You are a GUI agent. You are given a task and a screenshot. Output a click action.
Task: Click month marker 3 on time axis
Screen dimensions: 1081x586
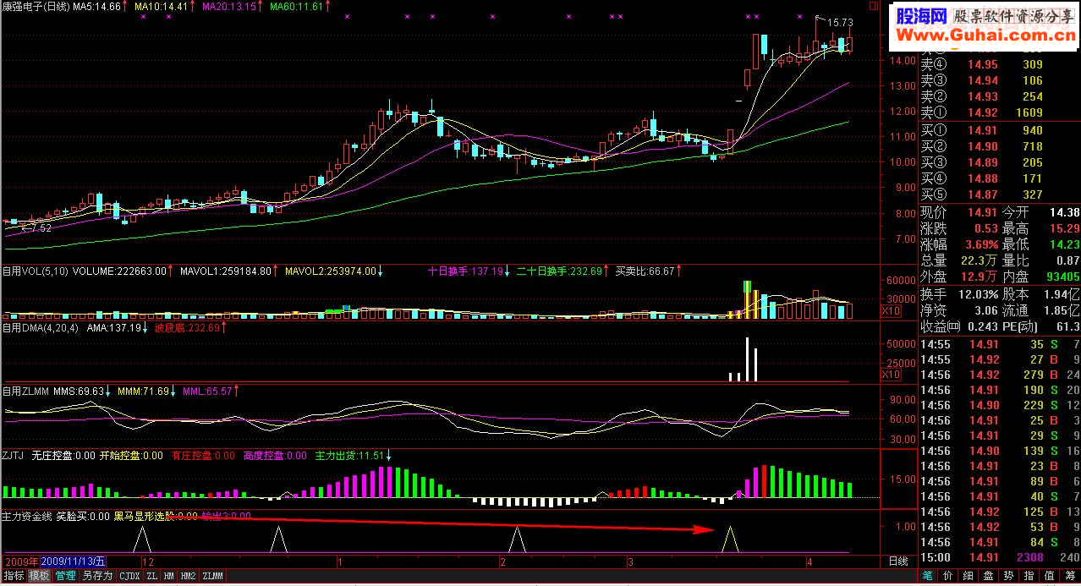pyautogui.click(x=629, y=561)
